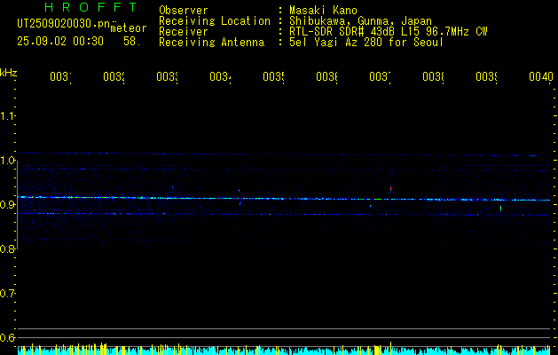The height and width of the screenshot is (355, 558).
Task: Select the observer name Masaki Kano
Action: click(x=323, y=11)
